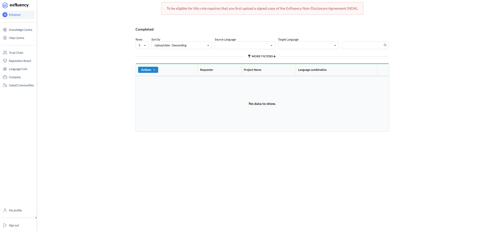Collapse the sidebar with the chevron
Viewport: 486px width, 231px height.
(36, 218)
